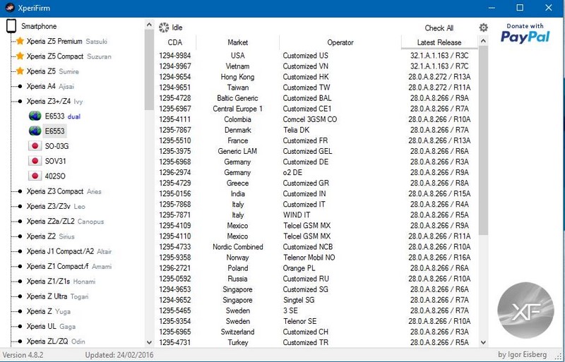Click the Japan flag beside SOV31

pyautogui.click(x=35, y=161)
